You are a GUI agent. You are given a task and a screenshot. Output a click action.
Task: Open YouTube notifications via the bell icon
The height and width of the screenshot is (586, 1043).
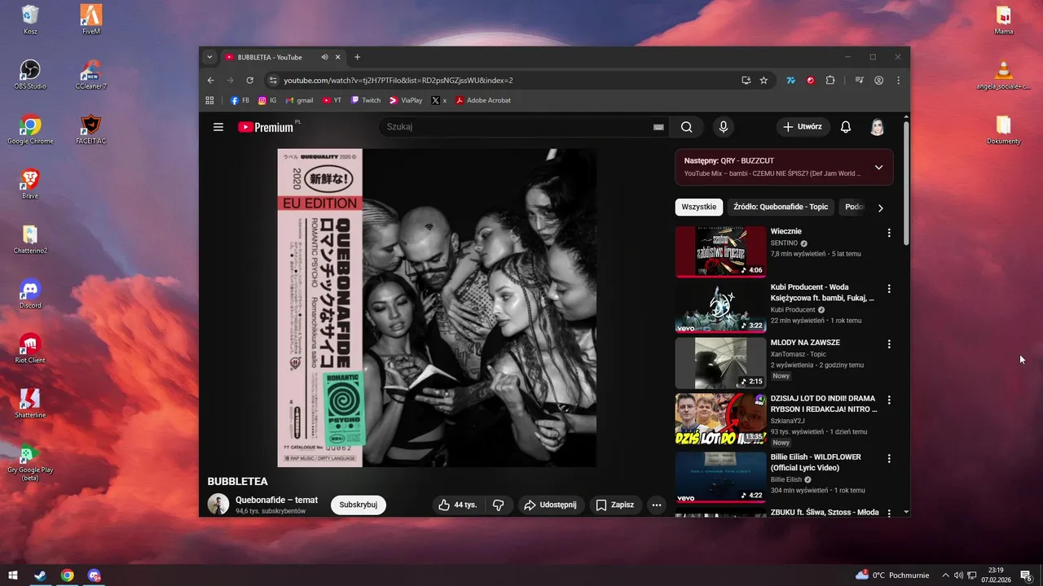[846, 127]
